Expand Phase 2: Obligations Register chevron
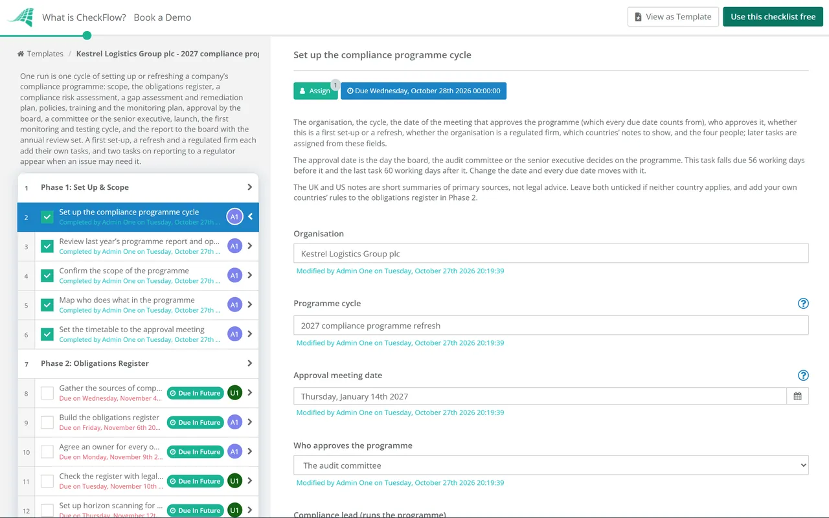 [x=250, y=363]
